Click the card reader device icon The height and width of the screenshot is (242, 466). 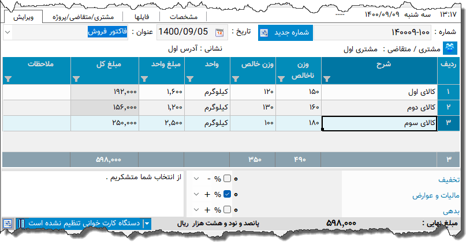point(22,224)
